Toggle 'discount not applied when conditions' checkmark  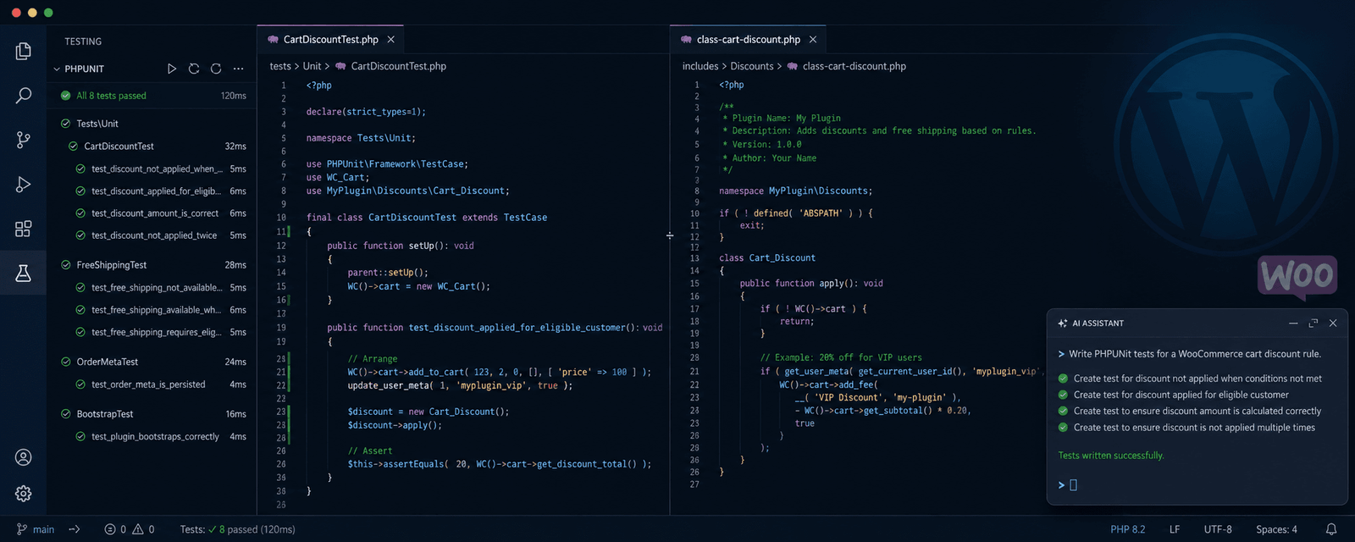[x=1063, y=379]
